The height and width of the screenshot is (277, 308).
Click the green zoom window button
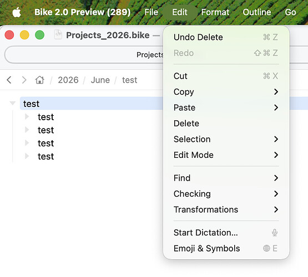pos(39,35)
